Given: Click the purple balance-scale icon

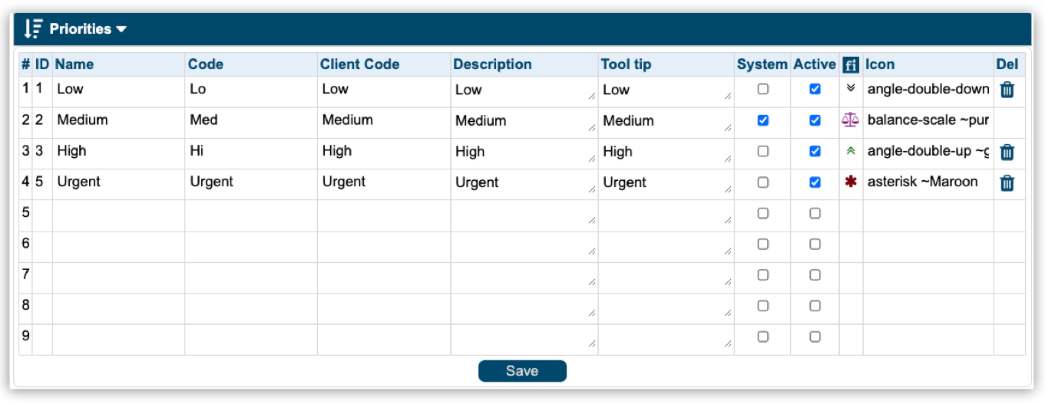Looking at the screenshot, I should point(850,120).
